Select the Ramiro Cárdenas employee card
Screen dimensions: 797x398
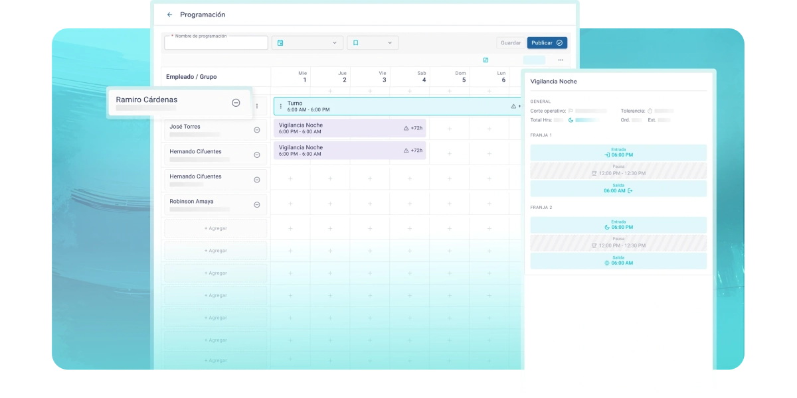(x=179, y=103)
